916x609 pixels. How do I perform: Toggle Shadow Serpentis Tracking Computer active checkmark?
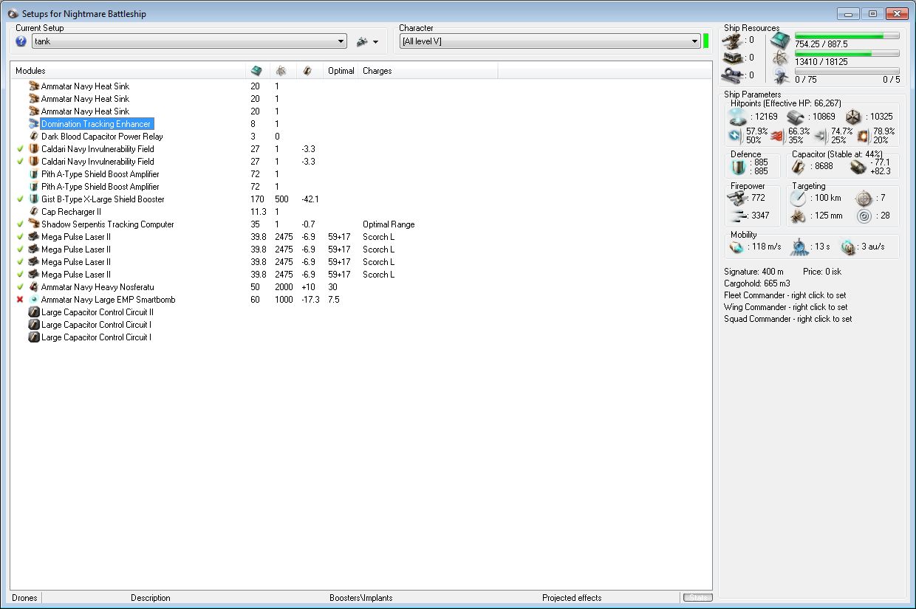[x=20, y=224]
